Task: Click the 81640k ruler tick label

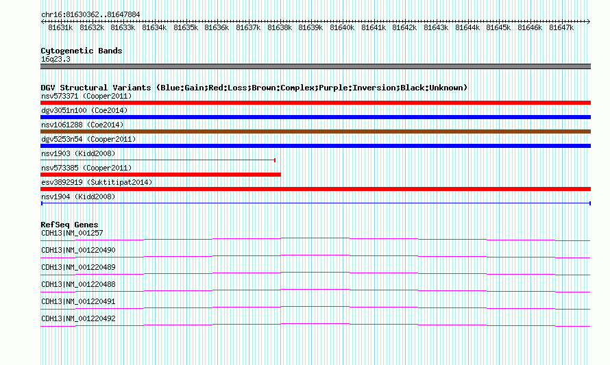Action: point(342,27)
